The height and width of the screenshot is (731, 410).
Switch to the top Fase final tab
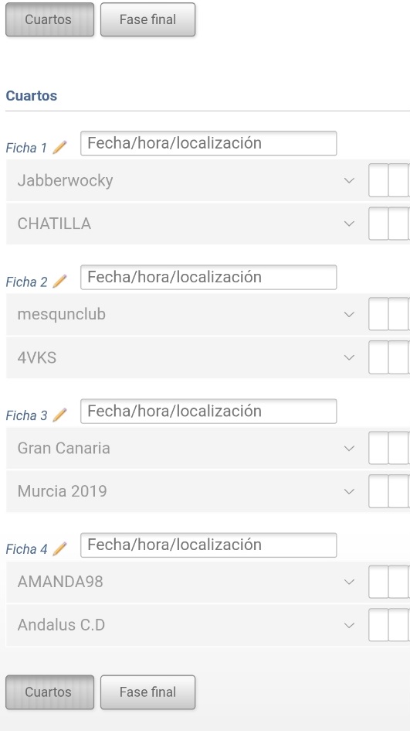[148, 19]
